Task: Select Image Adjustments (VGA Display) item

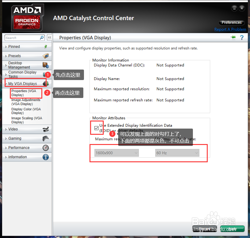Action: (26, 102)
